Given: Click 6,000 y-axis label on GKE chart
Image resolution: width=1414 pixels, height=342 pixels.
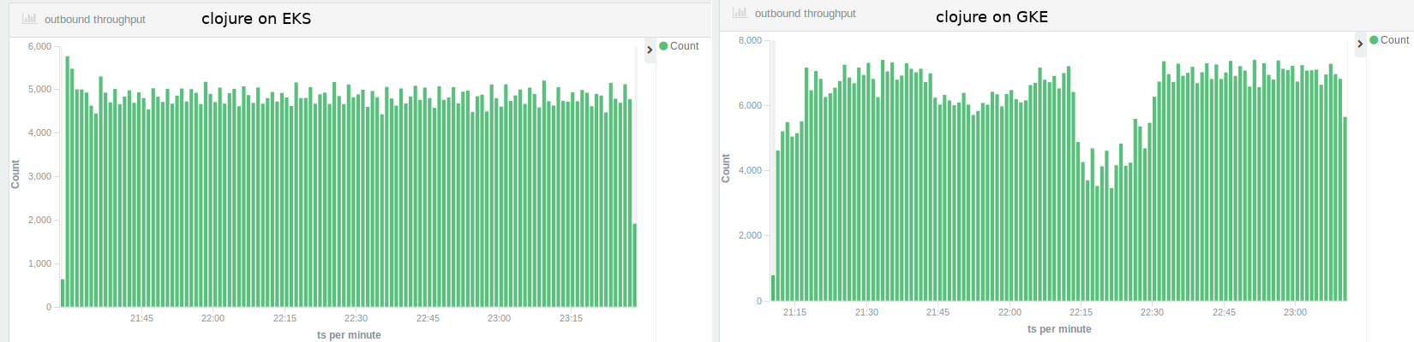Looking at the screenshot, I should pos(750,105).
